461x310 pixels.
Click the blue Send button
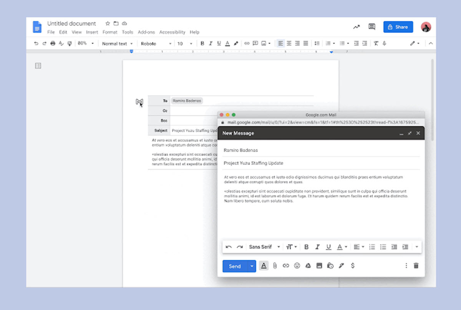235,266
